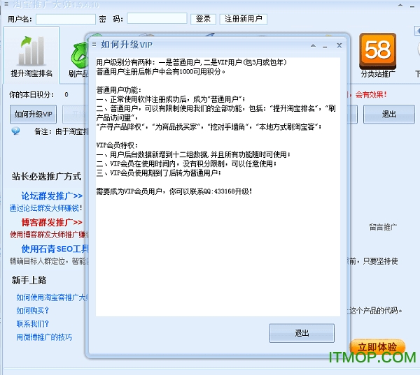Viewport: 420px width, 375px height.
Task: Close the 如何升级VIP dialog
Action: pyautogui.click(x=339, y=45)
